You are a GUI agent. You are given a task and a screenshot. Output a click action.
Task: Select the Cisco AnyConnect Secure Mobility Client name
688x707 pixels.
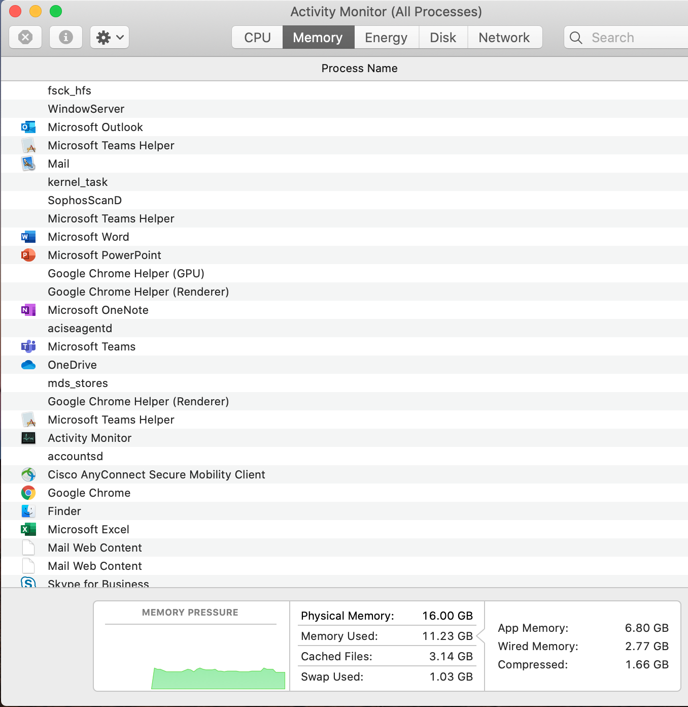156,475
